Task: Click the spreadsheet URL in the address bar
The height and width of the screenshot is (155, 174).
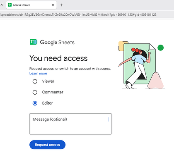Action: pos(78,14)
